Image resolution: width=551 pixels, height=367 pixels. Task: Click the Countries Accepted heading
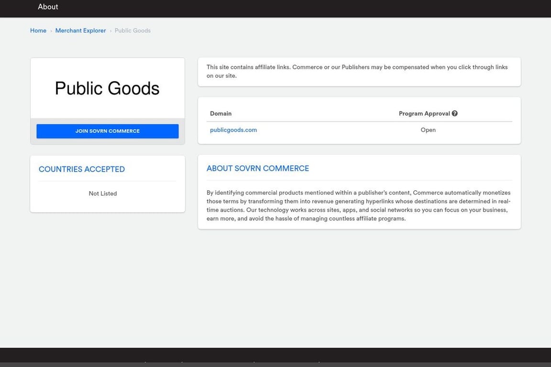pyautogui.click(x=82, y=169)
